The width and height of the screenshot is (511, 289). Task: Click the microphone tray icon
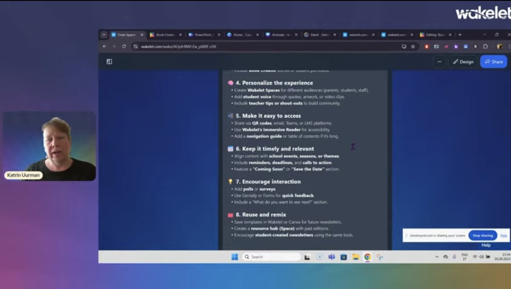(x=454, y=257)
